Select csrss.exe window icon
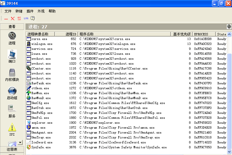The image size is (232, 155). point(28,39)
